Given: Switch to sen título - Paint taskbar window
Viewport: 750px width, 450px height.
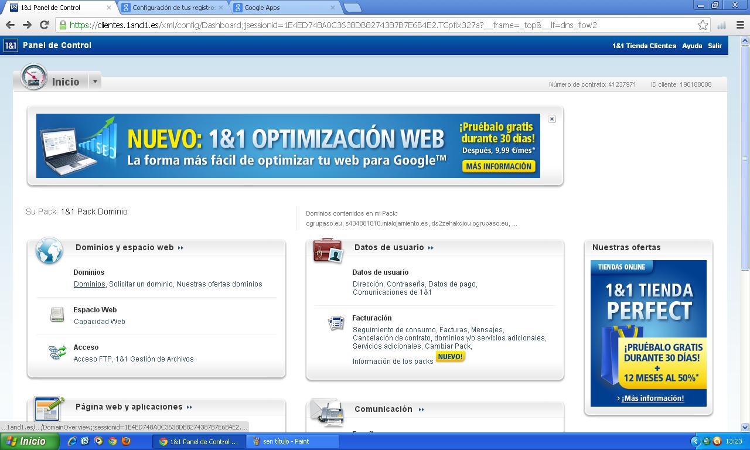Looking at the screenshot, I should pos(294,441).
